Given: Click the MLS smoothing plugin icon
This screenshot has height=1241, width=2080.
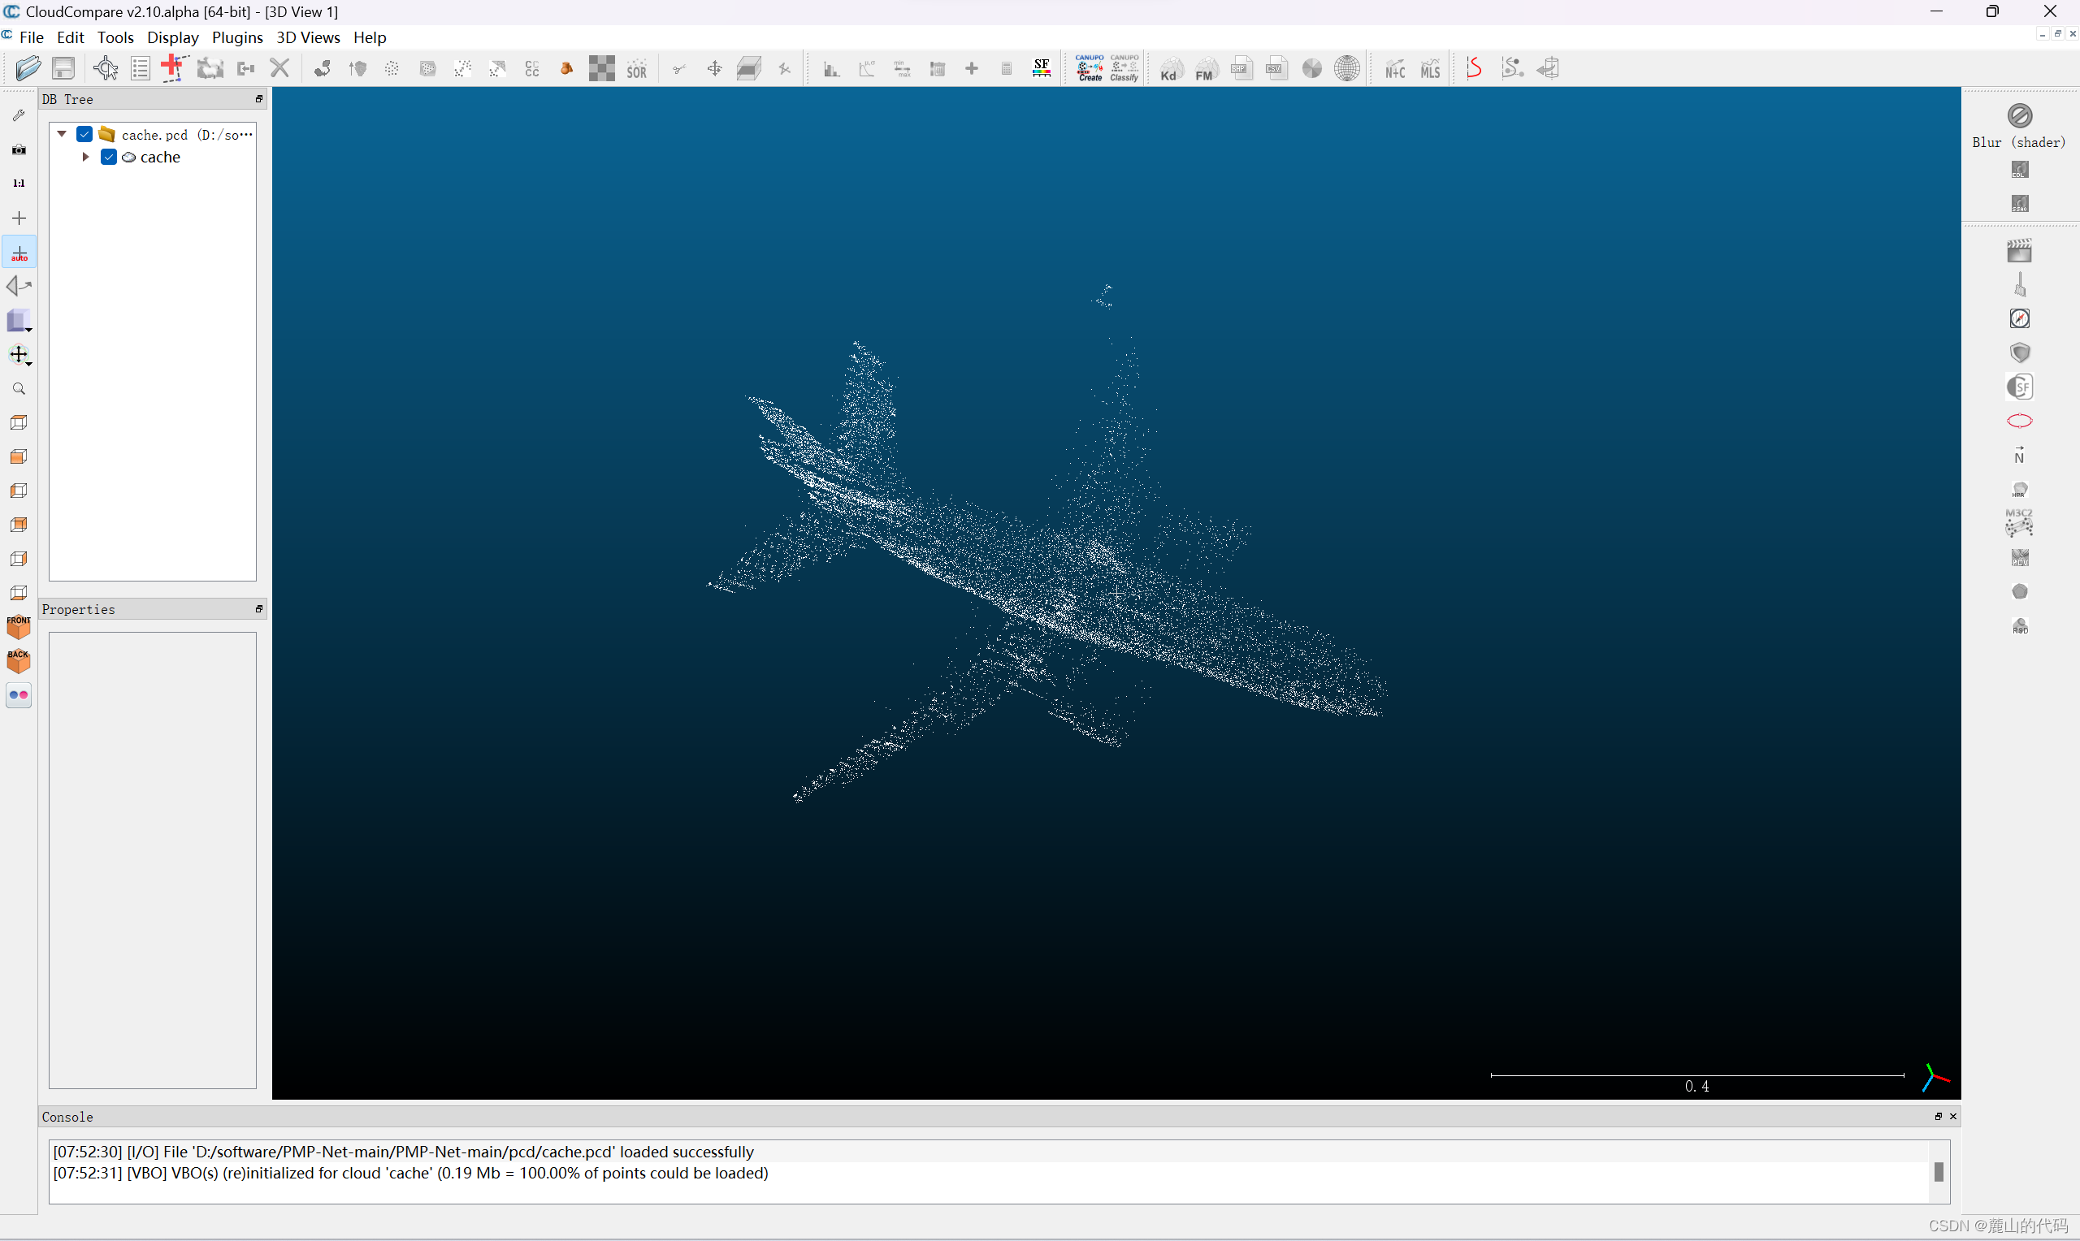Looking at the screenshot, I should (x=1430, y=68).
